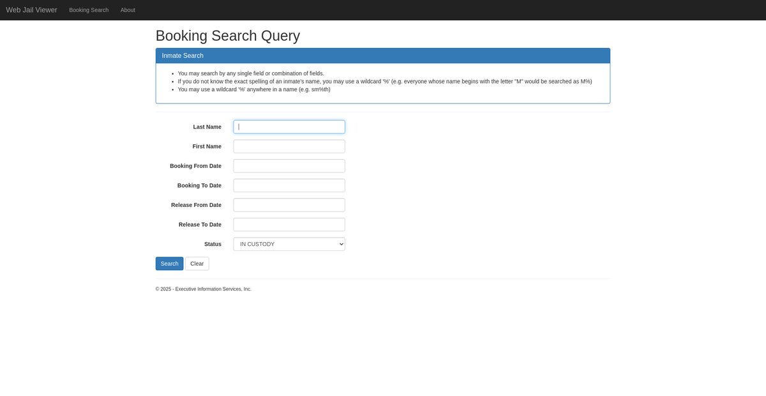Click the Release From Date label

196,205
